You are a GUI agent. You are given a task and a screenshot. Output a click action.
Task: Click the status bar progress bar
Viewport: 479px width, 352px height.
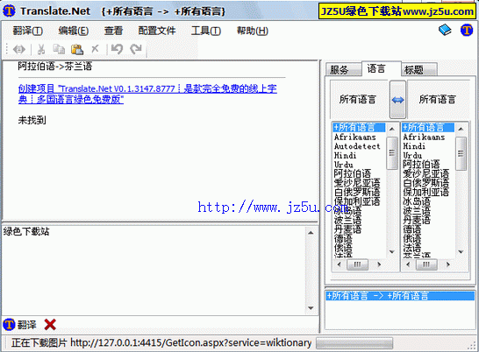(354, 343)
